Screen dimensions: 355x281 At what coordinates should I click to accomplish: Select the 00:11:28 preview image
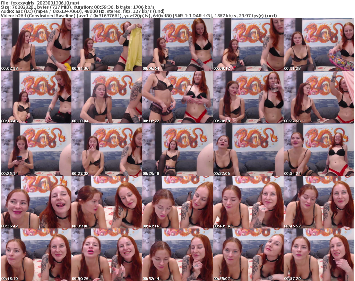point(318,45)
